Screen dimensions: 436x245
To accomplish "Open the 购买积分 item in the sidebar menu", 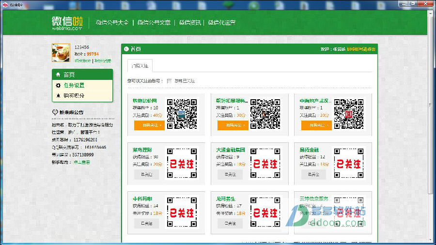I will pyautogui.click(x=82, y=95).
